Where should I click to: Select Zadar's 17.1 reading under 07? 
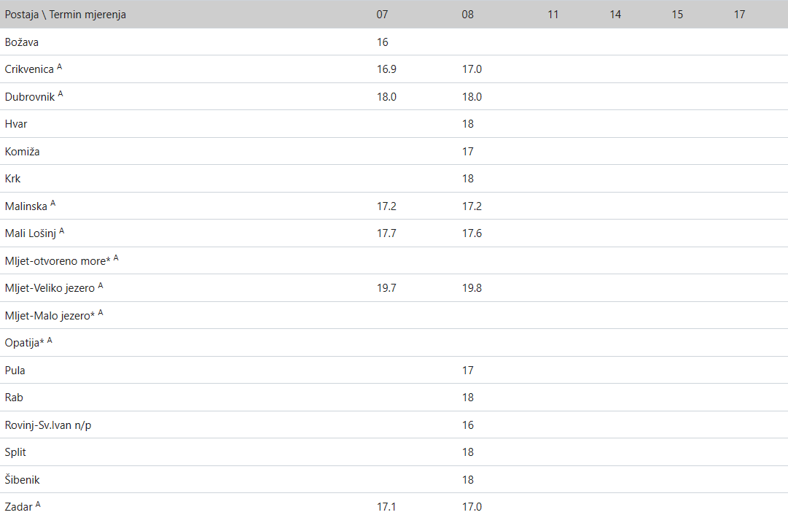(386, 507)
